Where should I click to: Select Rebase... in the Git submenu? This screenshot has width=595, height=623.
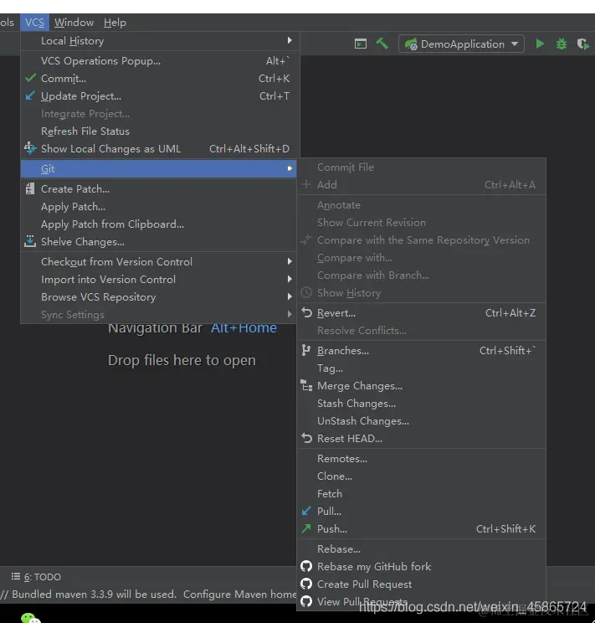[x=422, y=548]
